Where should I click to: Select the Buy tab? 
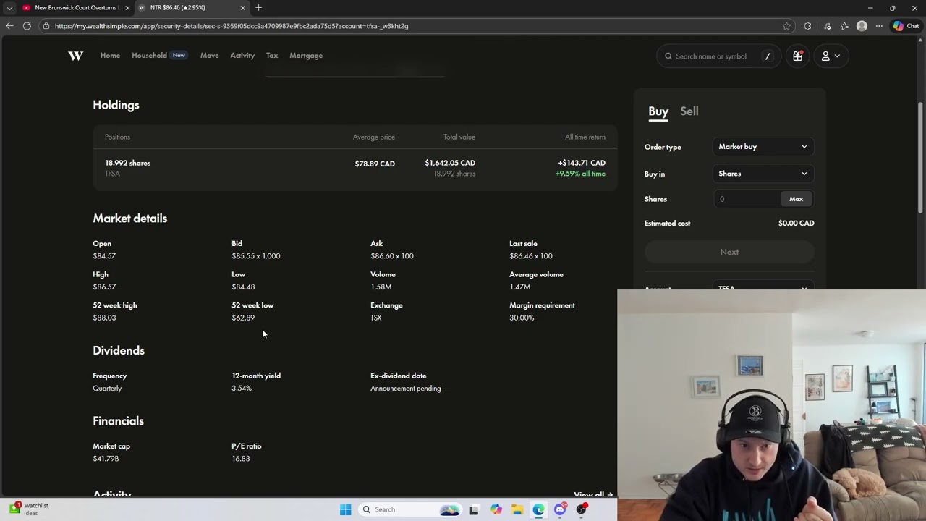(x=658, y=111)
